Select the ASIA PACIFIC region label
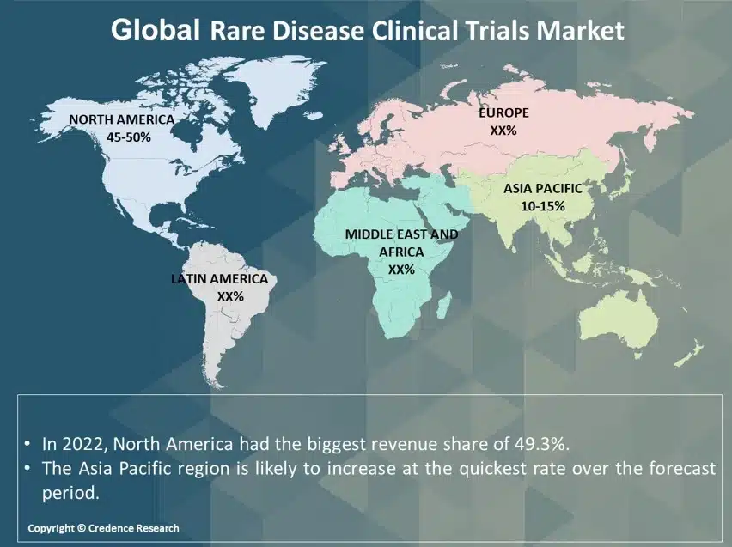The width and height of the screenshot is (732, 547). (x=542, y=189)
